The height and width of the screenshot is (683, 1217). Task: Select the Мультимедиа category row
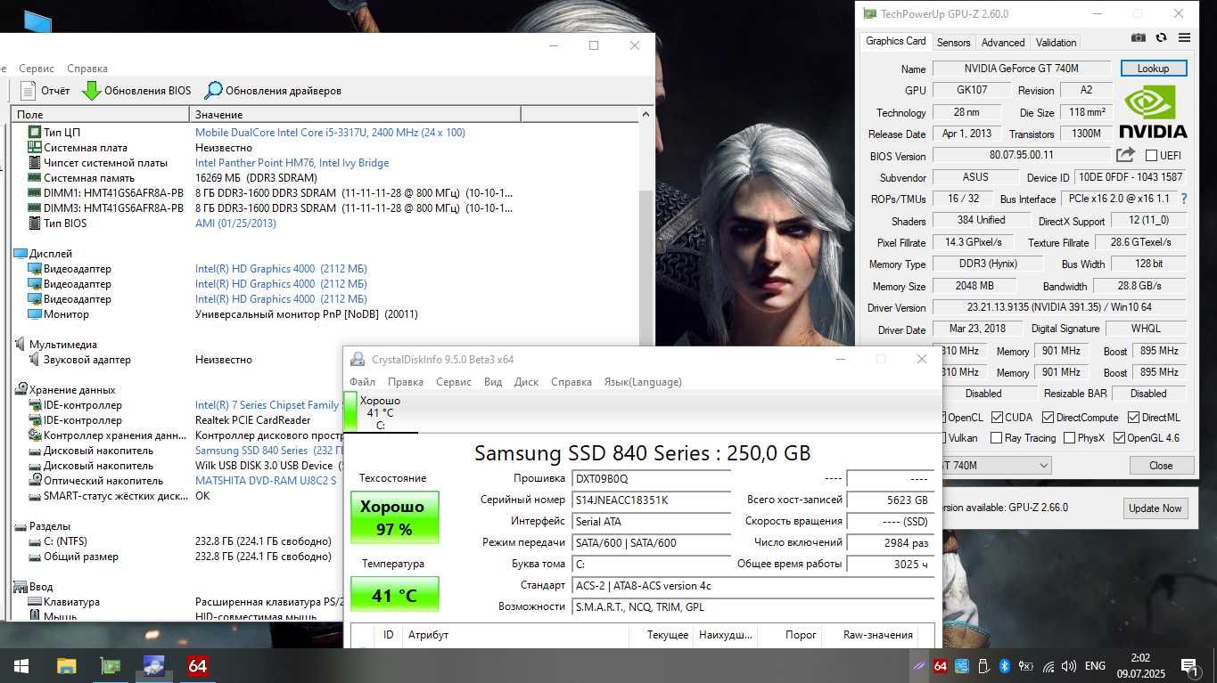(56, 345)
